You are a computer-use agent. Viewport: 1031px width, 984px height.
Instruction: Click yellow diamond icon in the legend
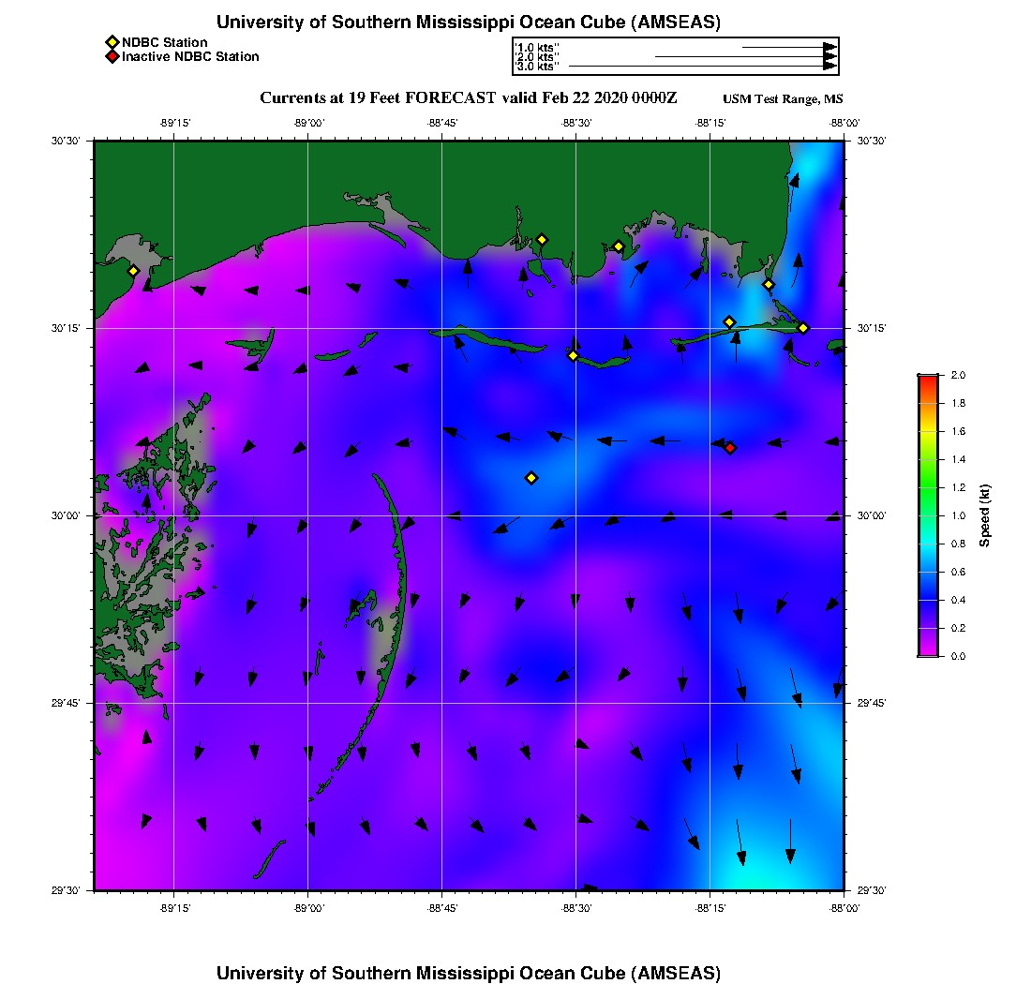pyautogui.click(x=112, y=42)
